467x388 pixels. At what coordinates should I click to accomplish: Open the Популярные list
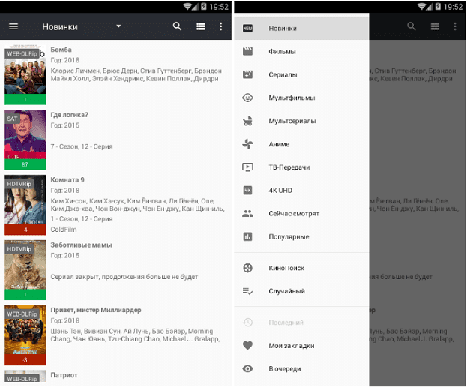[x=289, y=237]
